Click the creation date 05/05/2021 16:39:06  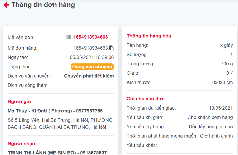tap(92, 57)
